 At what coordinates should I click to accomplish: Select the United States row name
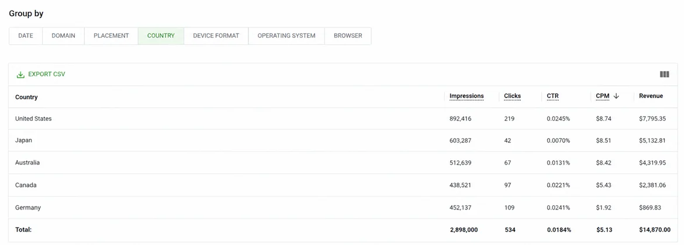click(33, 118)
